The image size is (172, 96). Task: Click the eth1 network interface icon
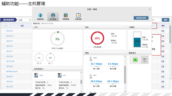coord(91,76)
